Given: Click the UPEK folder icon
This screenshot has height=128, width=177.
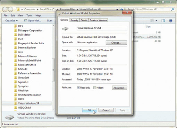Looking at the screenshot, I should (15, 99).
